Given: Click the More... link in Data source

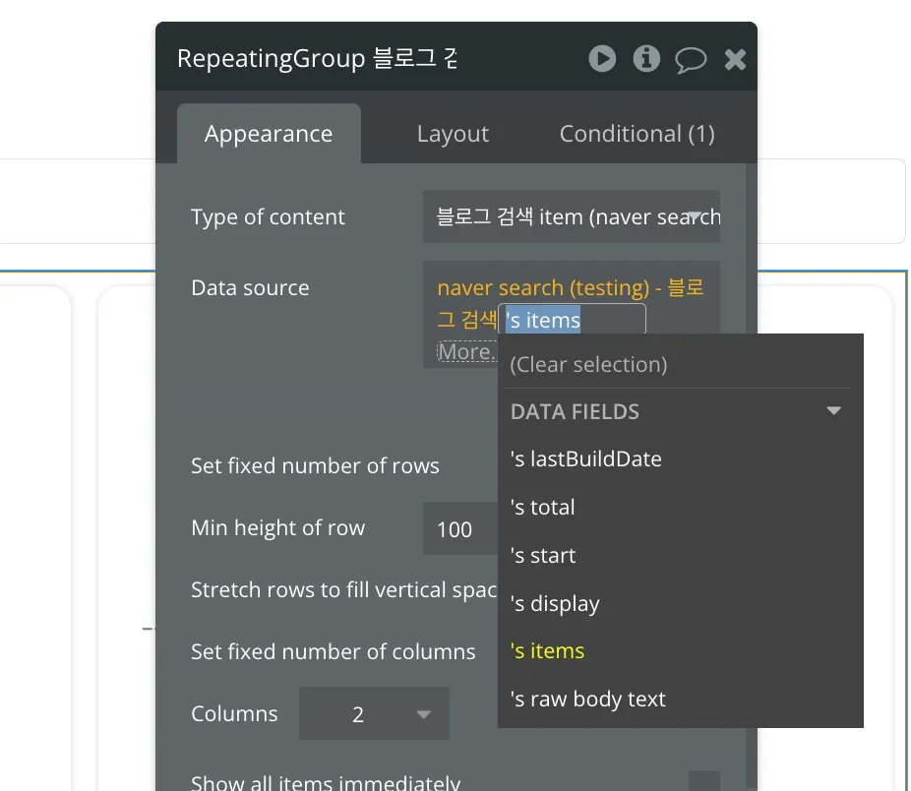Looking at the screenshot, I should click(x=466, y=351).
